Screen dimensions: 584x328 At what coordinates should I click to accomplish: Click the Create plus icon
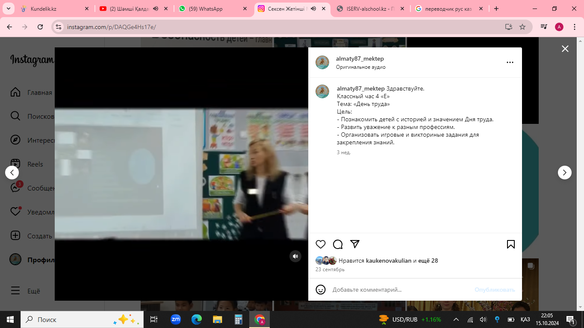tap(15, 236)
